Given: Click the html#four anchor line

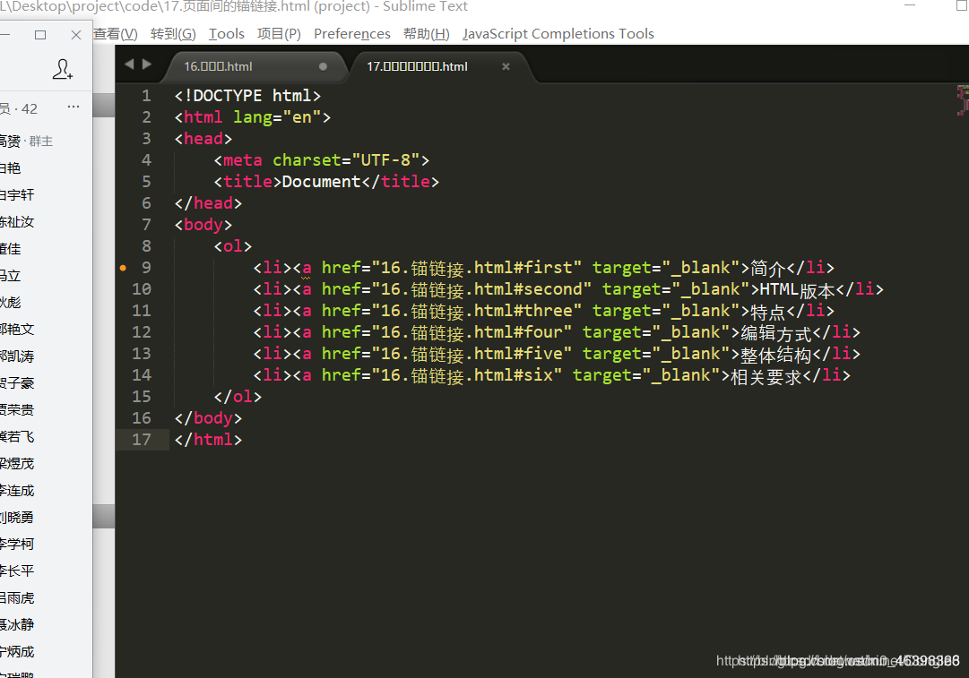Looking at the screenshot, I should 557,332.
